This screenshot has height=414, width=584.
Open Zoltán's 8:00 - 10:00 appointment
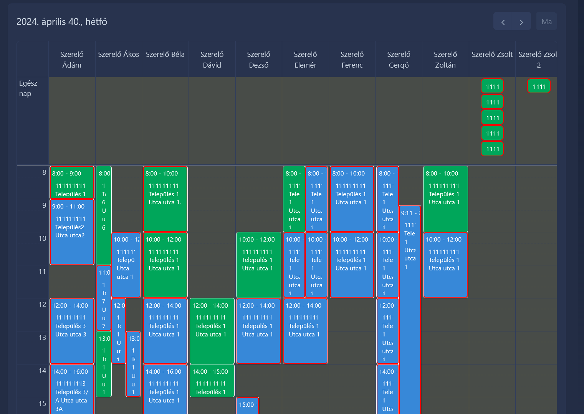pos(445,199)
